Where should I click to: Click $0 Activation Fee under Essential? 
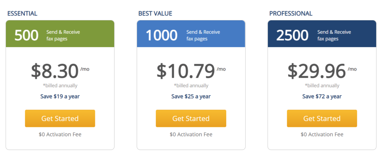[60, 134]
